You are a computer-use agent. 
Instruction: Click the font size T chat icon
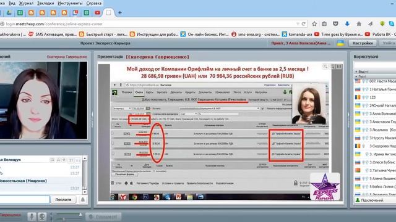point(71,160)
